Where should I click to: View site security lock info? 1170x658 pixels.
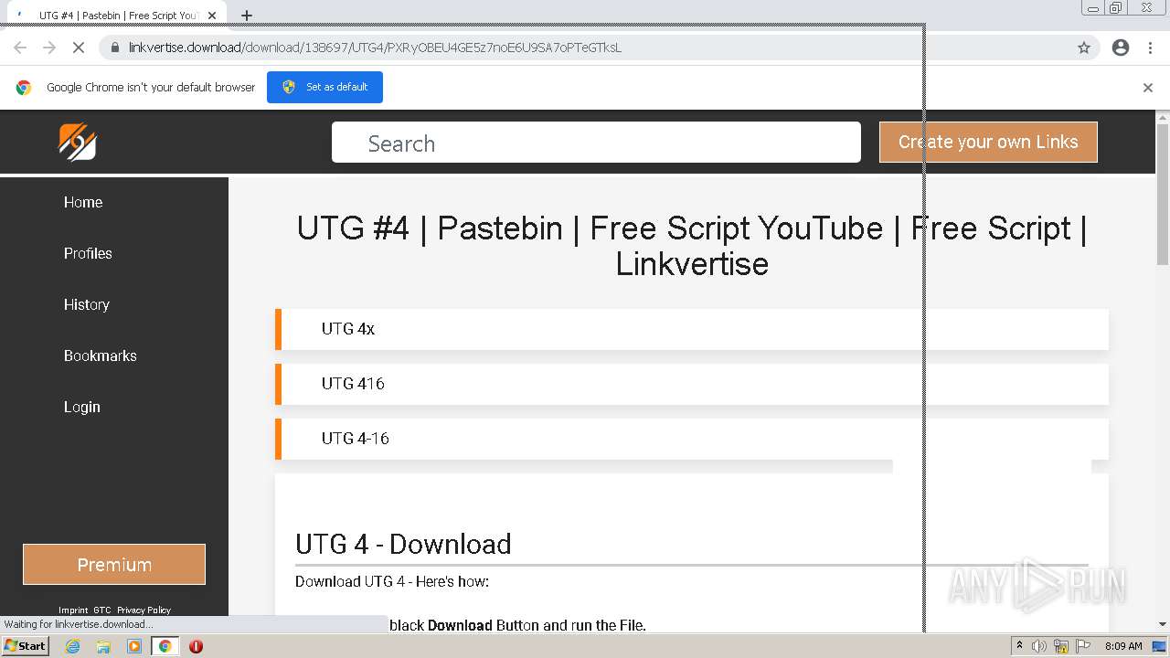[x=114, y=48]
